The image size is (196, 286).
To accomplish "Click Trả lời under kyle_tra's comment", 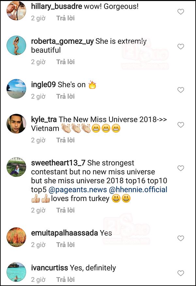I will 65,140.
